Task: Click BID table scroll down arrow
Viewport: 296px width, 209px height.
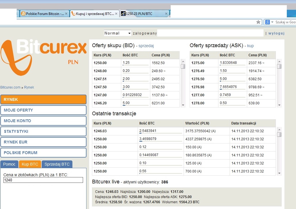Action: coord(183,105)
